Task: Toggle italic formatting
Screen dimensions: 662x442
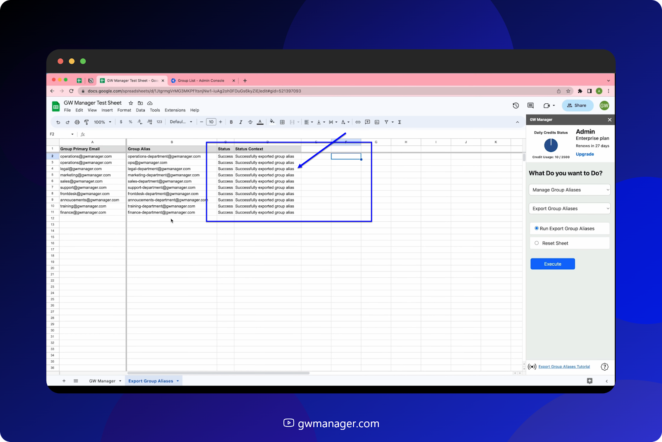Action: click(241, 122)
